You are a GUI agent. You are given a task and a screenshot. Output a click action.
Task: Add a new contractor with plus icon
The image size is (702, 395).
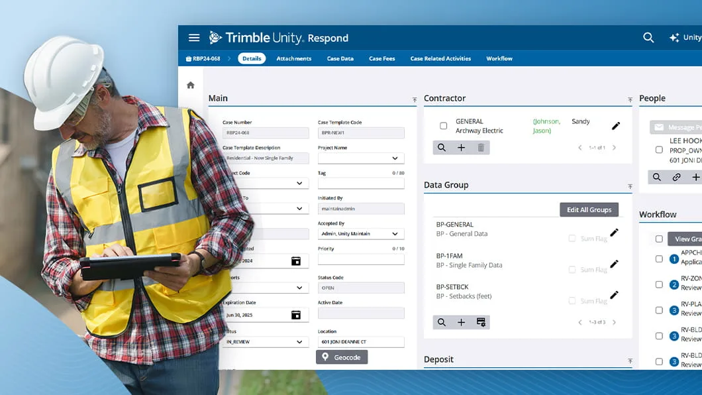[x=461, y=147]
